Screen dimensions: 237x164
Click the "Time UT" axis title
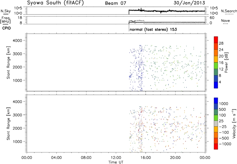click(x=116, y=162)
